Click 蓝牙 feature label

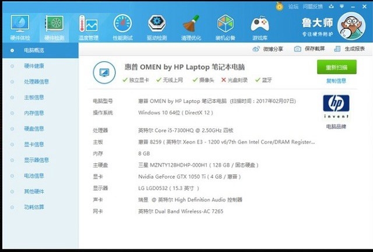click(x=267, y=80)
